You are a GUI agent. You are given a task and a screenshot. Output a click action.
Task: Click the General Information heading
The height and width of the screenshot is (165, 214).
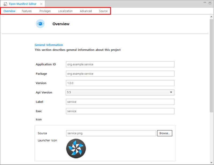(x=48, y=45)
